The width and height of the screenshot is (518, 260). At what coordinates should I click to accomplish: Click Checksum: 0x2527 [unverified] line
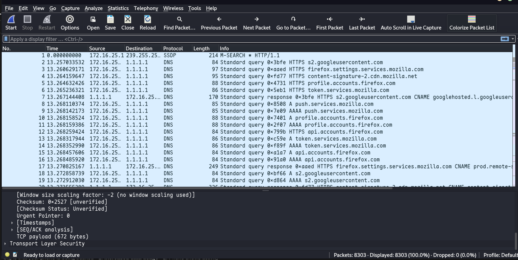click(x=62, y=202)
